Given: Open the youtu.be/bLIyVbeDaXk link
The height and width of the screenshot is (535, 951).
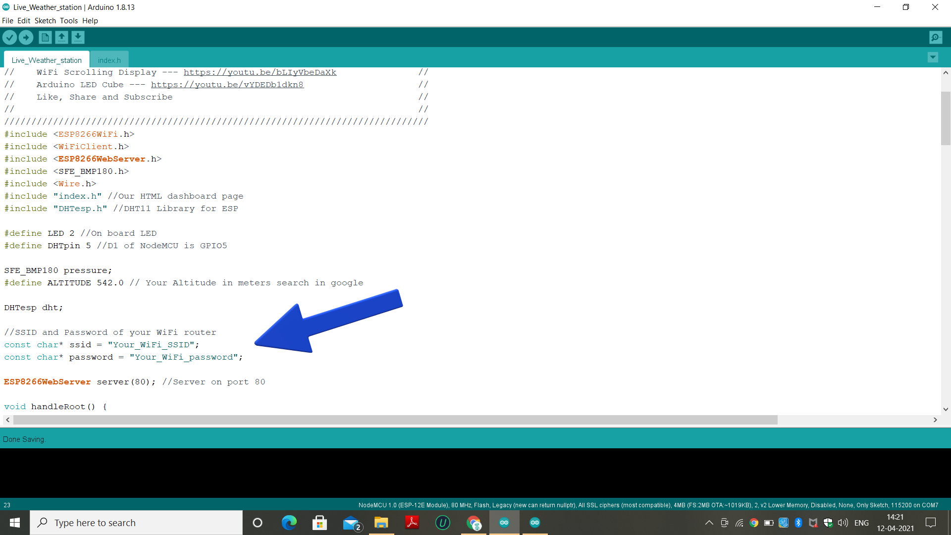Looking at the screenshot, I should point(260,72).
